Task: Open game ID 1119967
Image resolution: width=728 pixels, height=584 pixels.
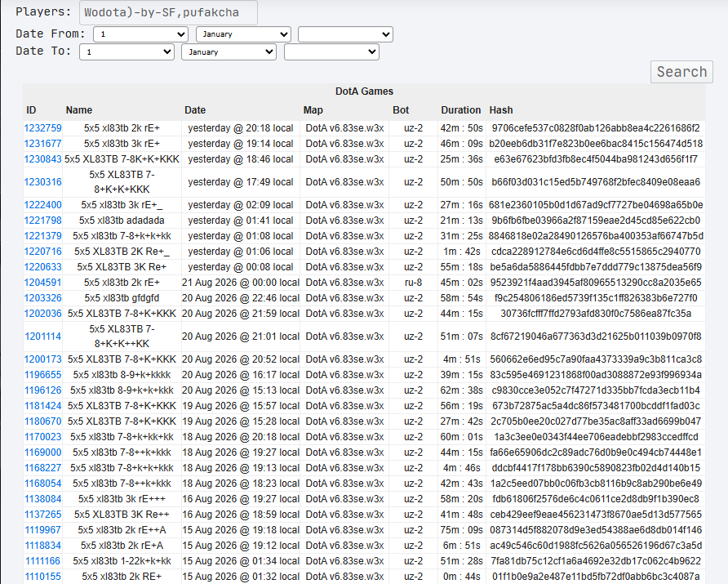Action: 42,530
